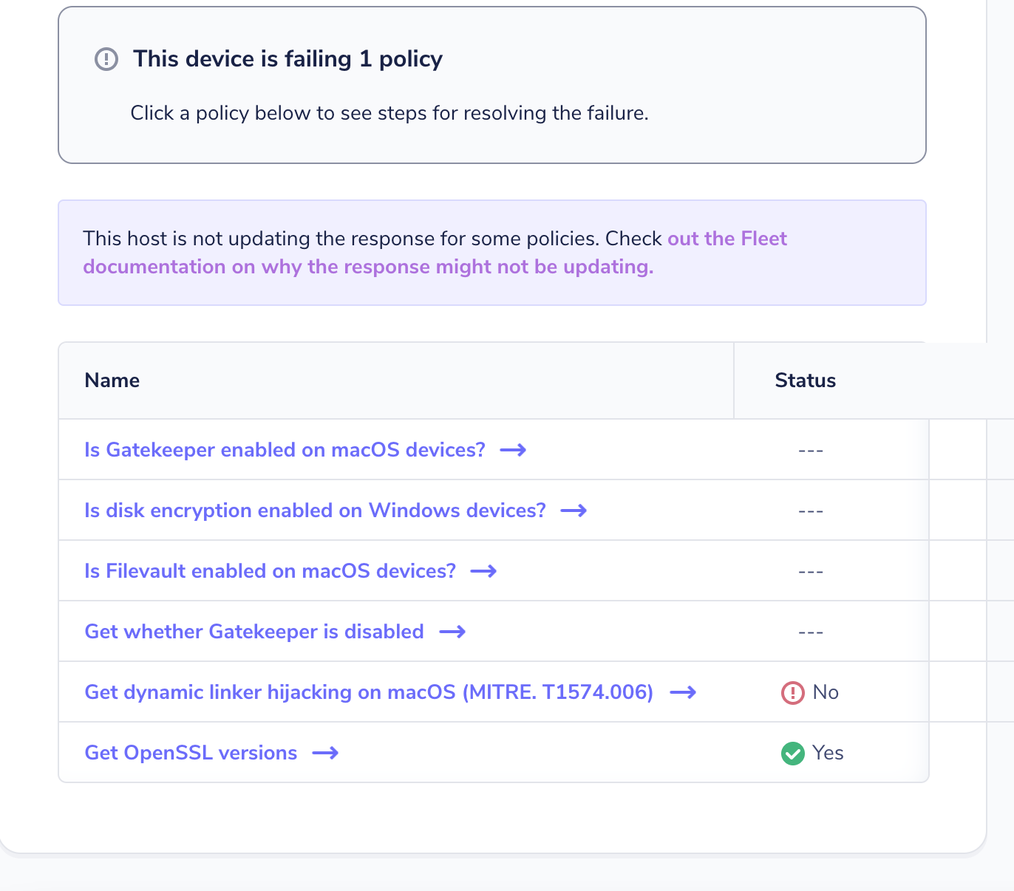Click the arrow icon after 'Is Filevault enabled on macOS devices?'
This screenshot has width=1014, height=891.
484,571
